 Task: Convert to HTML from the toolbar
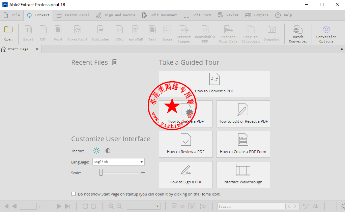[119, 33]
